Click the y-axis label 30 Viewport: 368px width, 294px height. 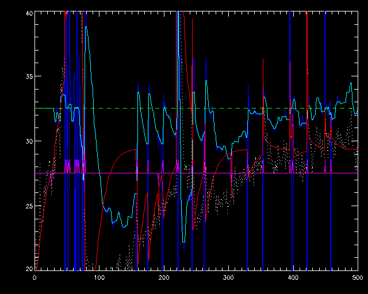pyautogui.click(x=29, y=141)
